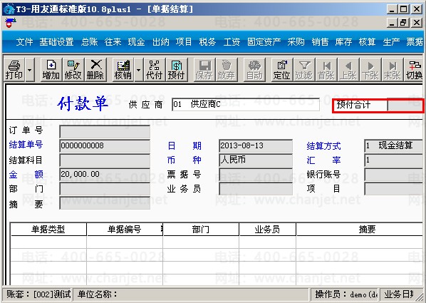Click the form's 业务员 input field
This screenshot has width=426, height=303.
[x=256, y=189]
